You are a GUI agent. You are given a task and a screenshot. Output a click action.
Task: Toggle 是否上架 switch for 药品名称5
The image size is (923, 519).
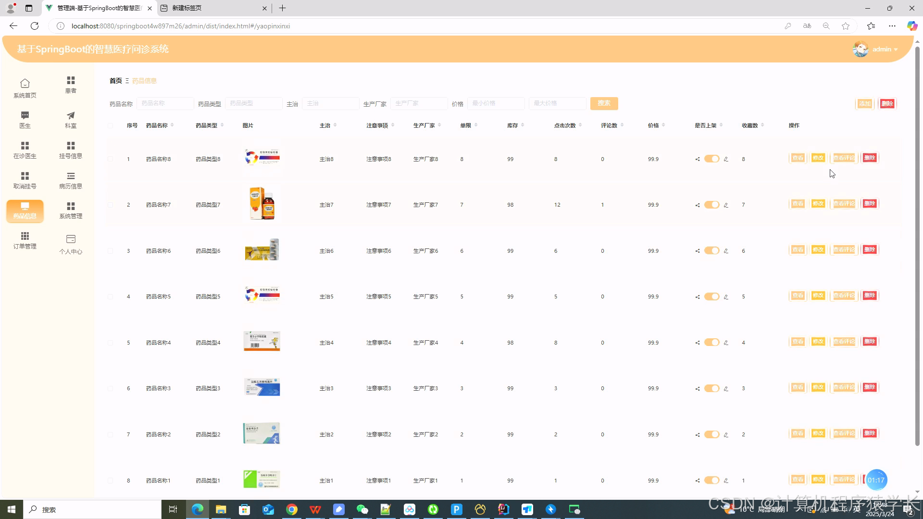click(711, 297)
